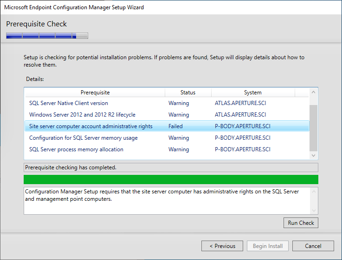Click down arrow in description text box
This screenshot has height=260, width=342.
coord(314,210)
